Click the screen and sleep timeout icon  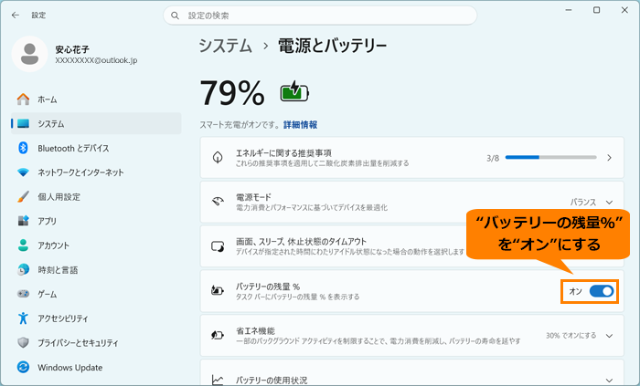pos(218,246)
